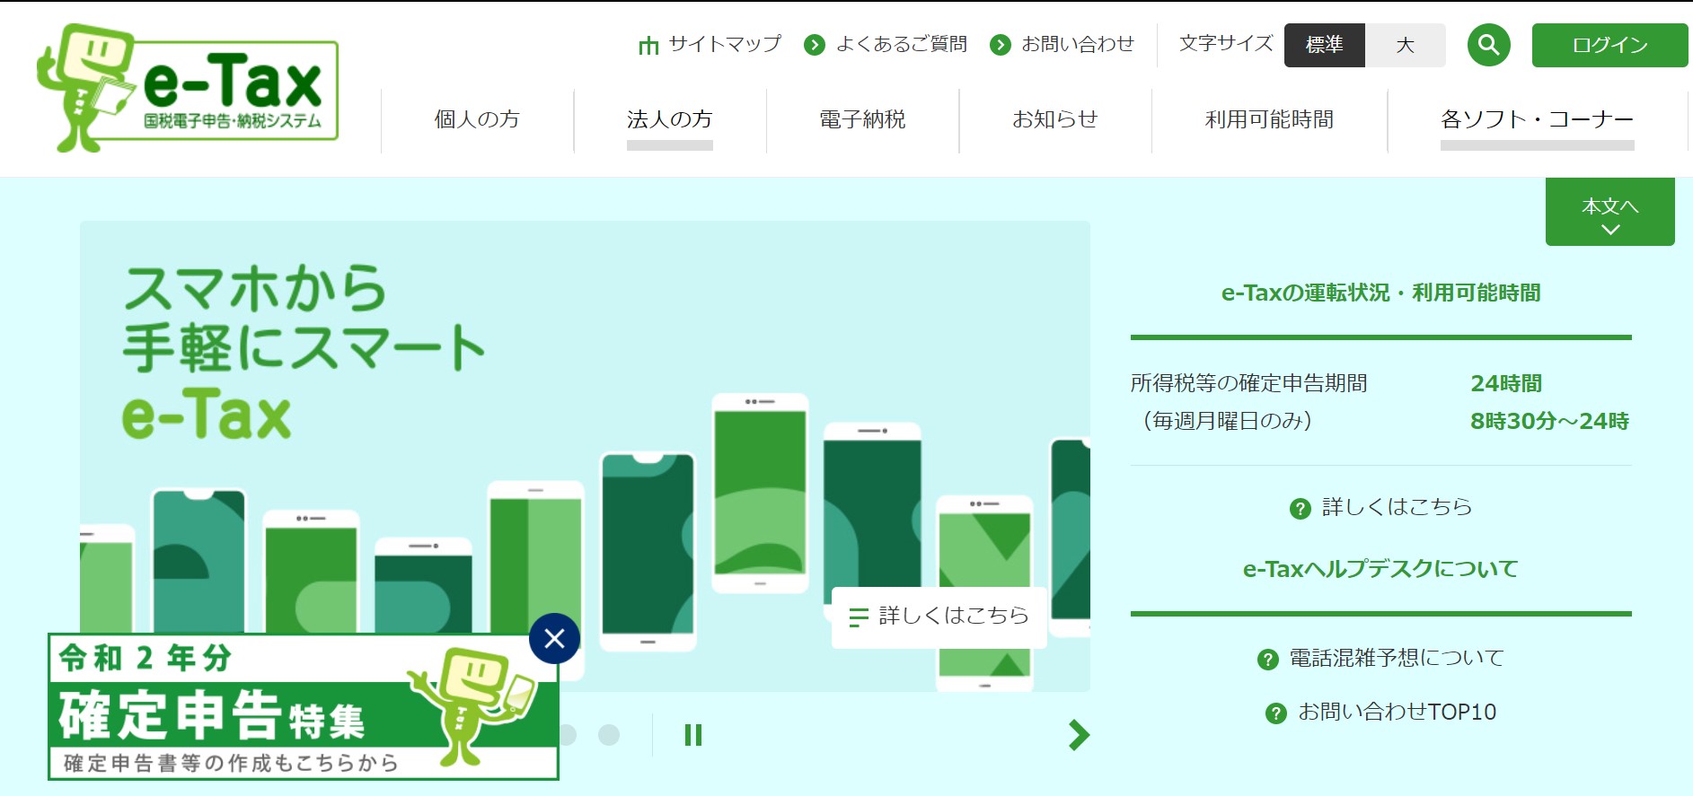Image resolution: width=1693 pixels, height=796 pixels.
Task: Click question icon beside 詳しくはこちら in sidebar
Action: tap(1300, 509)
